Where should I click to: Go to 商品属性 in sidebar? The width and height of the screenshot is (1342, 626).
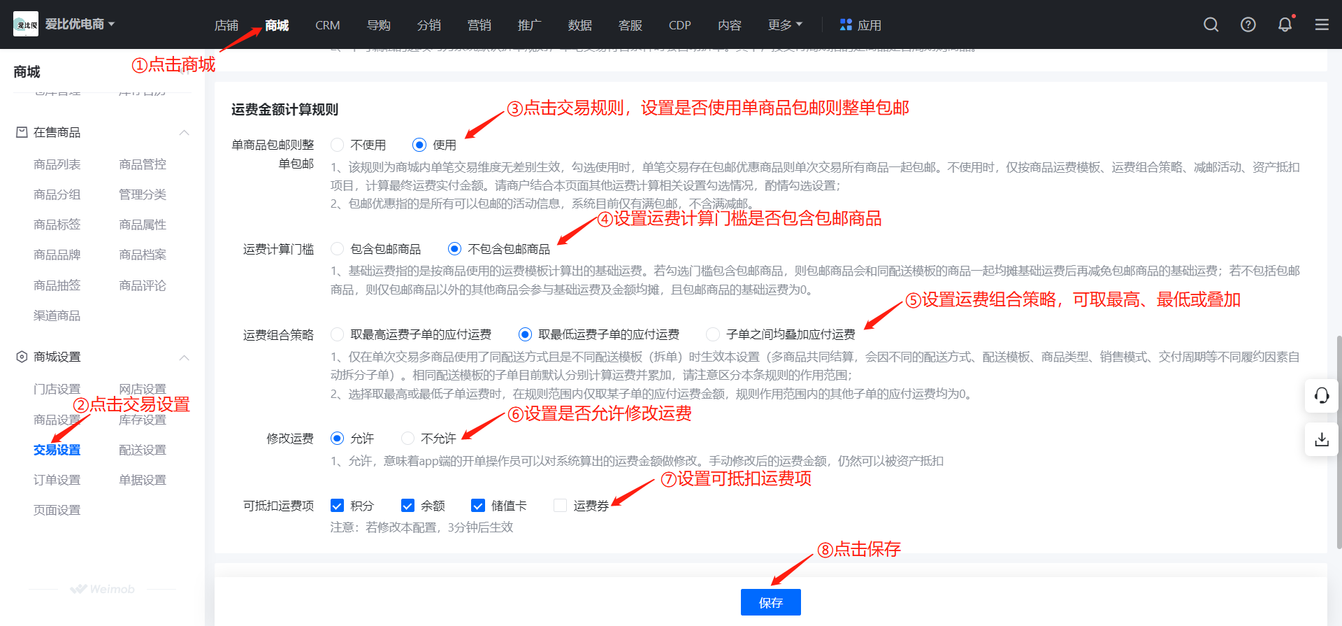click(x=143, y=225)
